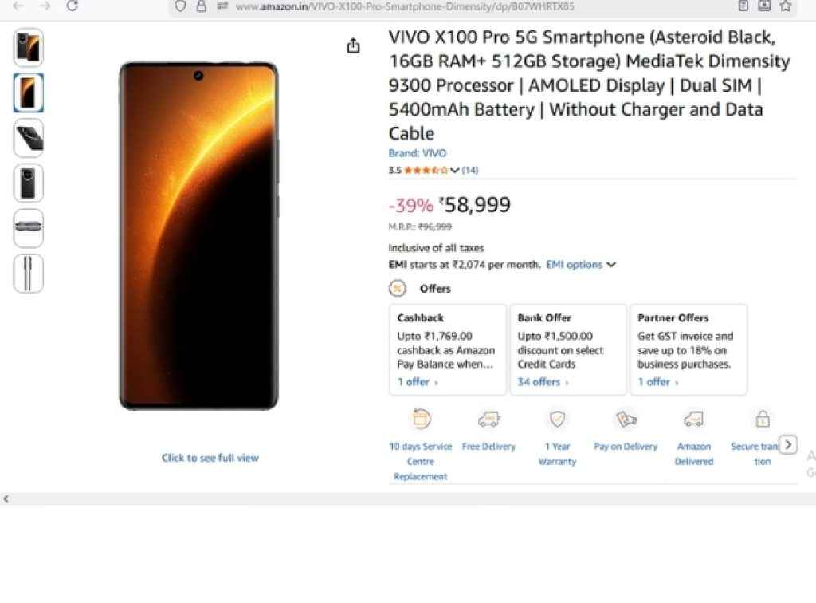
Task: Click the share icon above product image
Action: pyautogui.click(x=354, y=46)
